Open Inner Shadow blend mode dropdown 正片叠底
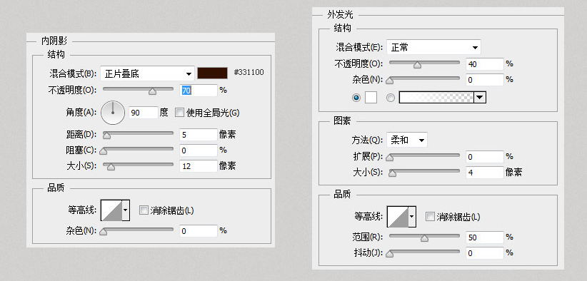 (x=148, y=73)
